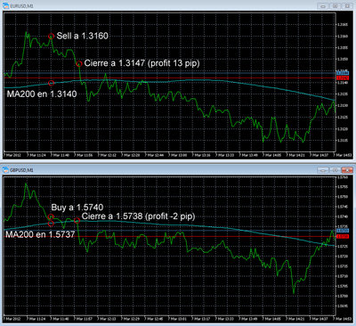Screen dimensions: 356x326
Task: Click the red horizontal level line on GBPUSD chart
Action: pyautogui.click(x=170, y=237)
